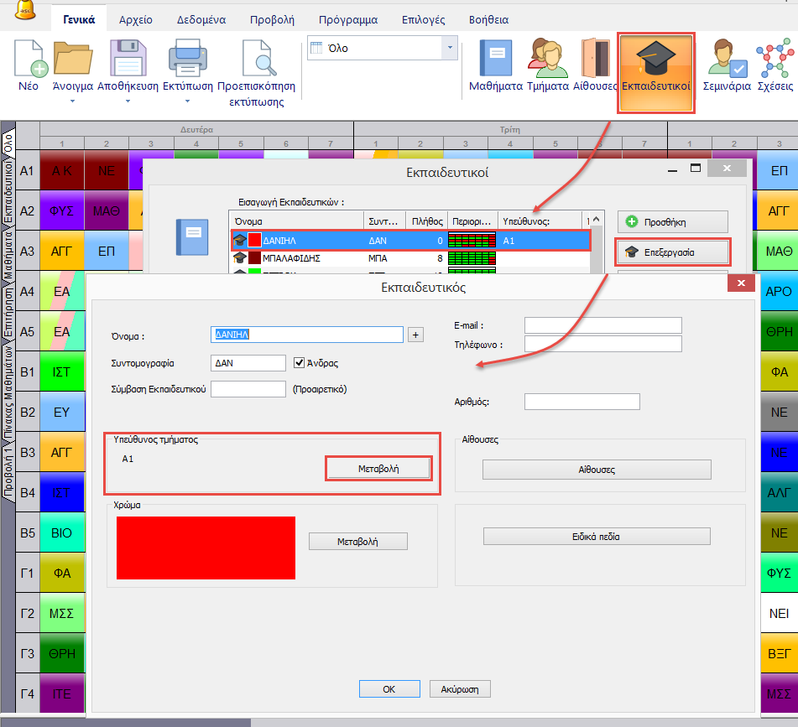The height and width of the screenshot is (727, 798).
Task: Open the Προβολή ribbon tab
Action: 272,19
